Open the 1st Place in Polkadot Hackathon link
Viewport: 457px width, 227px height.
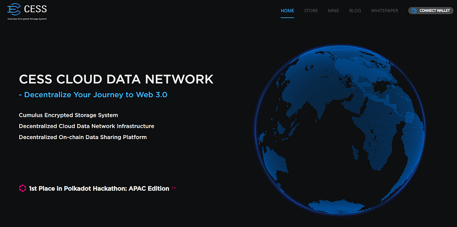coord(99,189)
